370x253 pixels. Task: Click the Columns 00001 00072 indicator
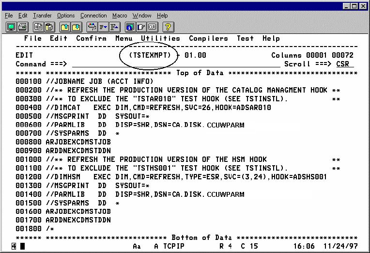coord(312,55)
